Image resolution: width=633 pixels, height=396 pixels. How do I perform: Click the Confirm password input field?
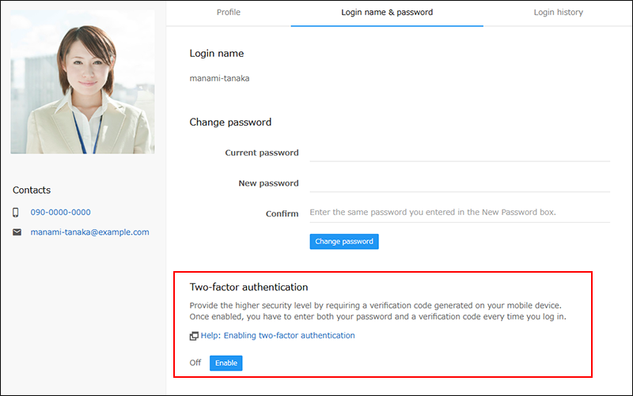[x=459, y=213]
